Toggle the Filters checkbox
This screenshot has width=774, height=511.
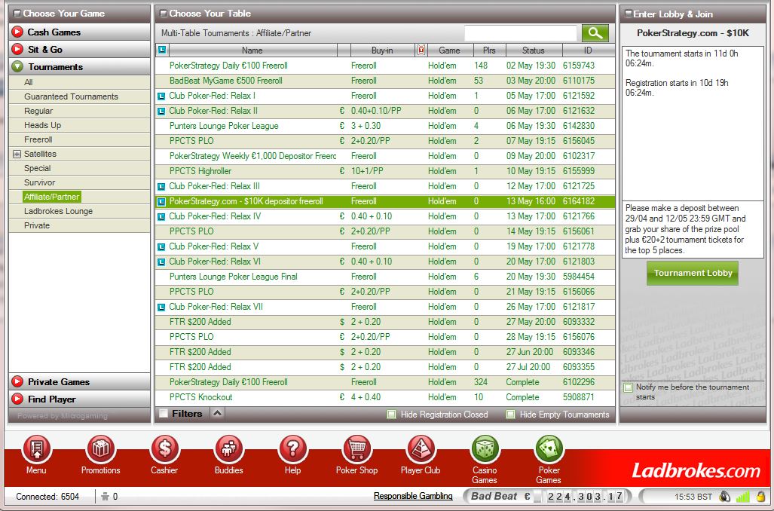[x=163, y=414]
